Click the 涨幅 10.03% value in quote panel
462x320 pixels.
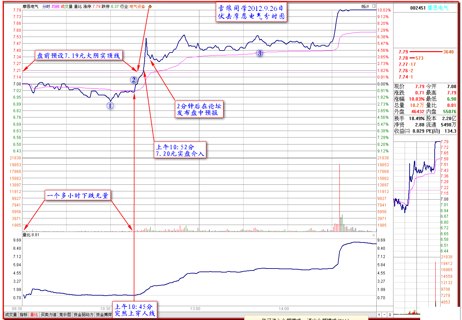(x=417, y=99)
